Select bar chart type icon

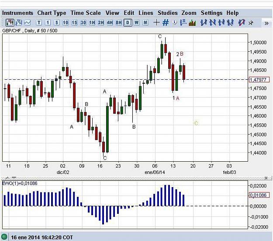[x=19, y=23]
